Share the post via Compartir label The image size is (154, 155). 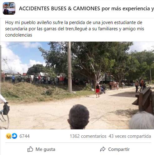(119, 149)
